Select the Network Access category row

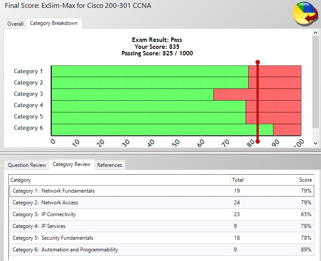tap(162, 203)
